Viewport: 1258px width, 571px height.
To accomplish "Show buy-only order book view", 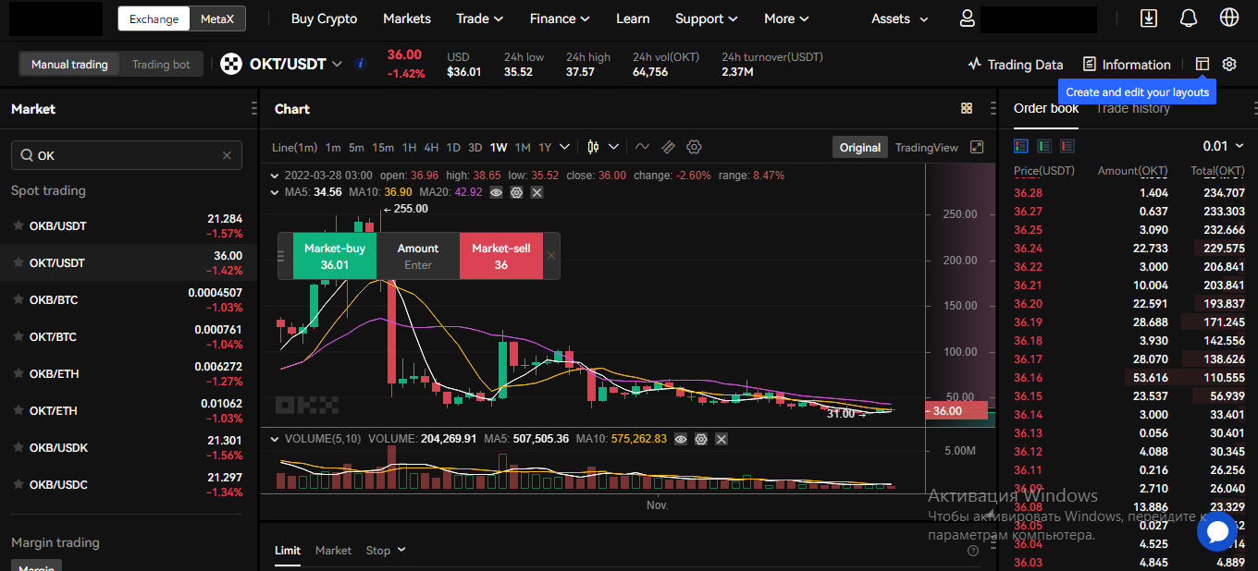I will [1044, 146].
